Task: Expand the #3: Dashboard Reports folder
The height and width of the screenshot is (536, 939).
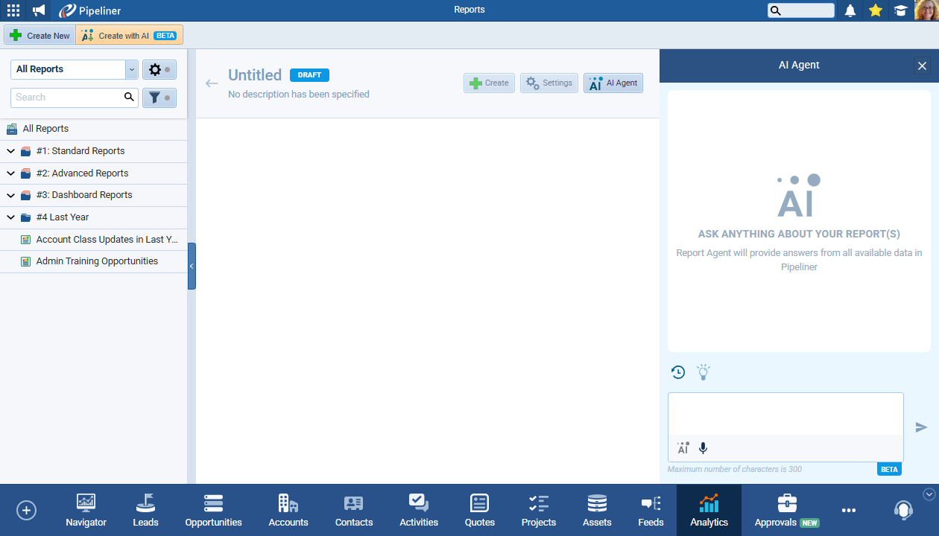Action: [11, 195]
